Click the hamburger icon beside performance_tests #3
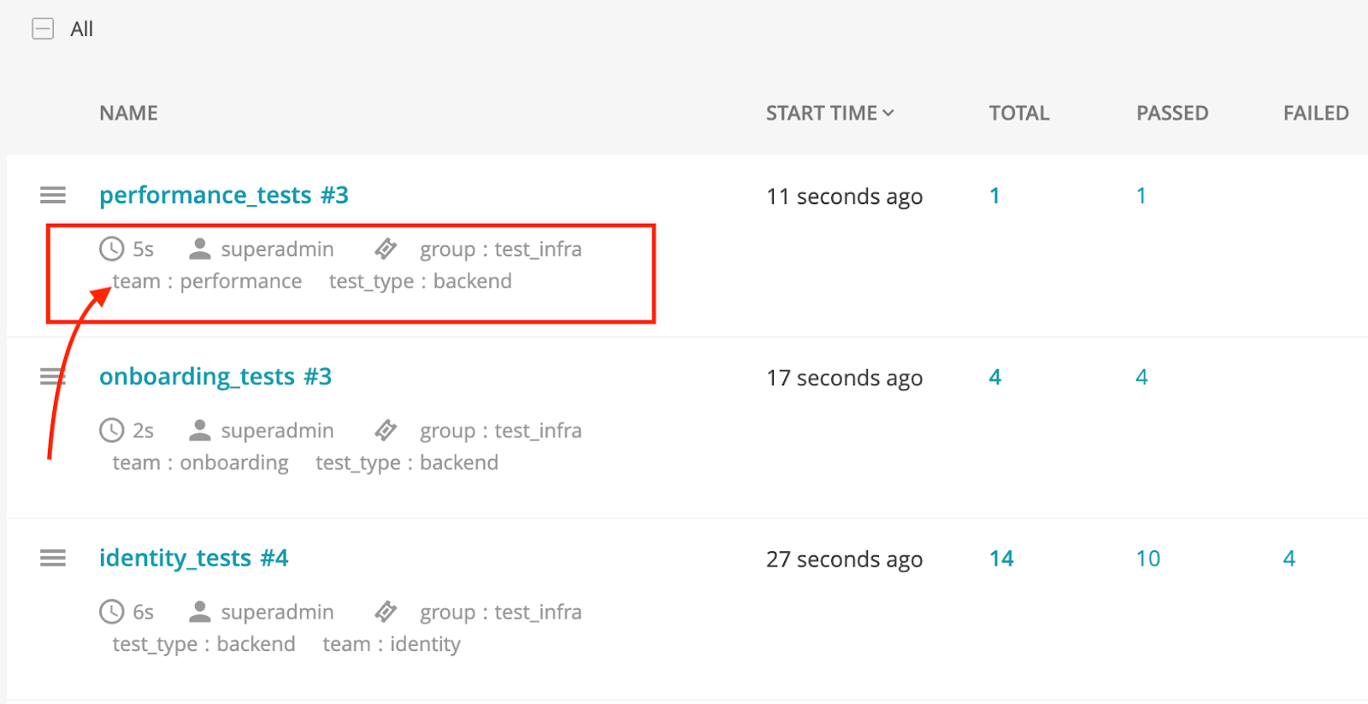The height and width of the screenshot is (704, 1368). 52,195
